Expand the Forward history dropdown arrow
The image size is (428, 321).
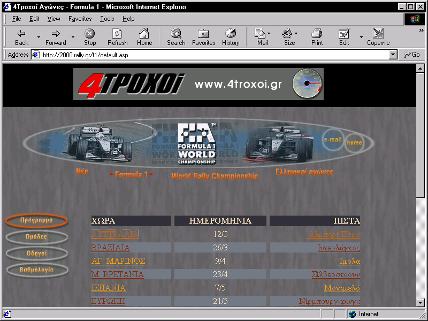(73, 37)
